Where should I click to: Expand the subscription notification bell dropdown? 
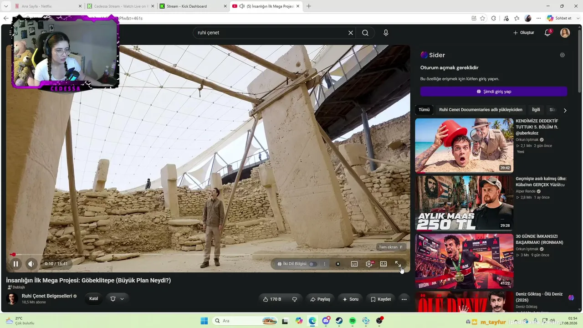pos(117,299)
